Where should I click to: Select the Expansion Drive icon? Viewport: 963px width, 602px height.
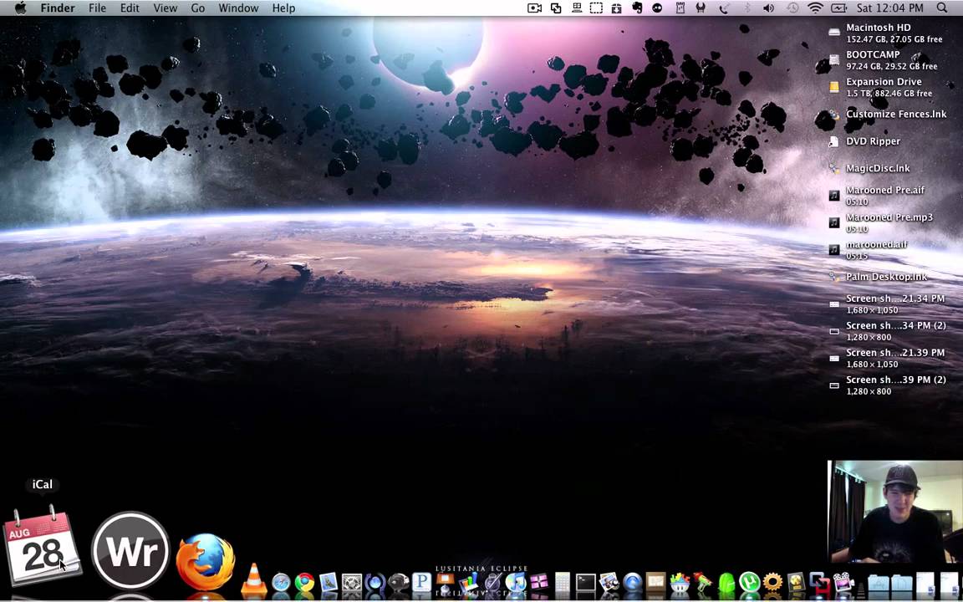tap(881, 87)
